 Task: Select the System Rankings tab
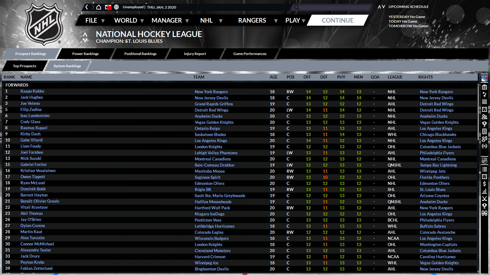tap(67, 66)
